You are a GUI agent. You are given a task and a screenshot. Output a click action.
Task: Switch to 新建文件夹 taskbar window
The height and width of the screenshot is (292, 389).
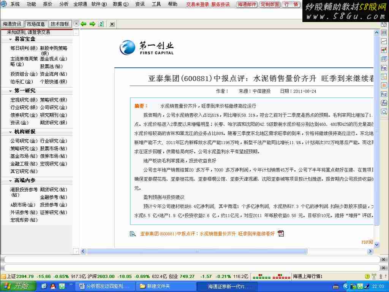pos(166,286)
